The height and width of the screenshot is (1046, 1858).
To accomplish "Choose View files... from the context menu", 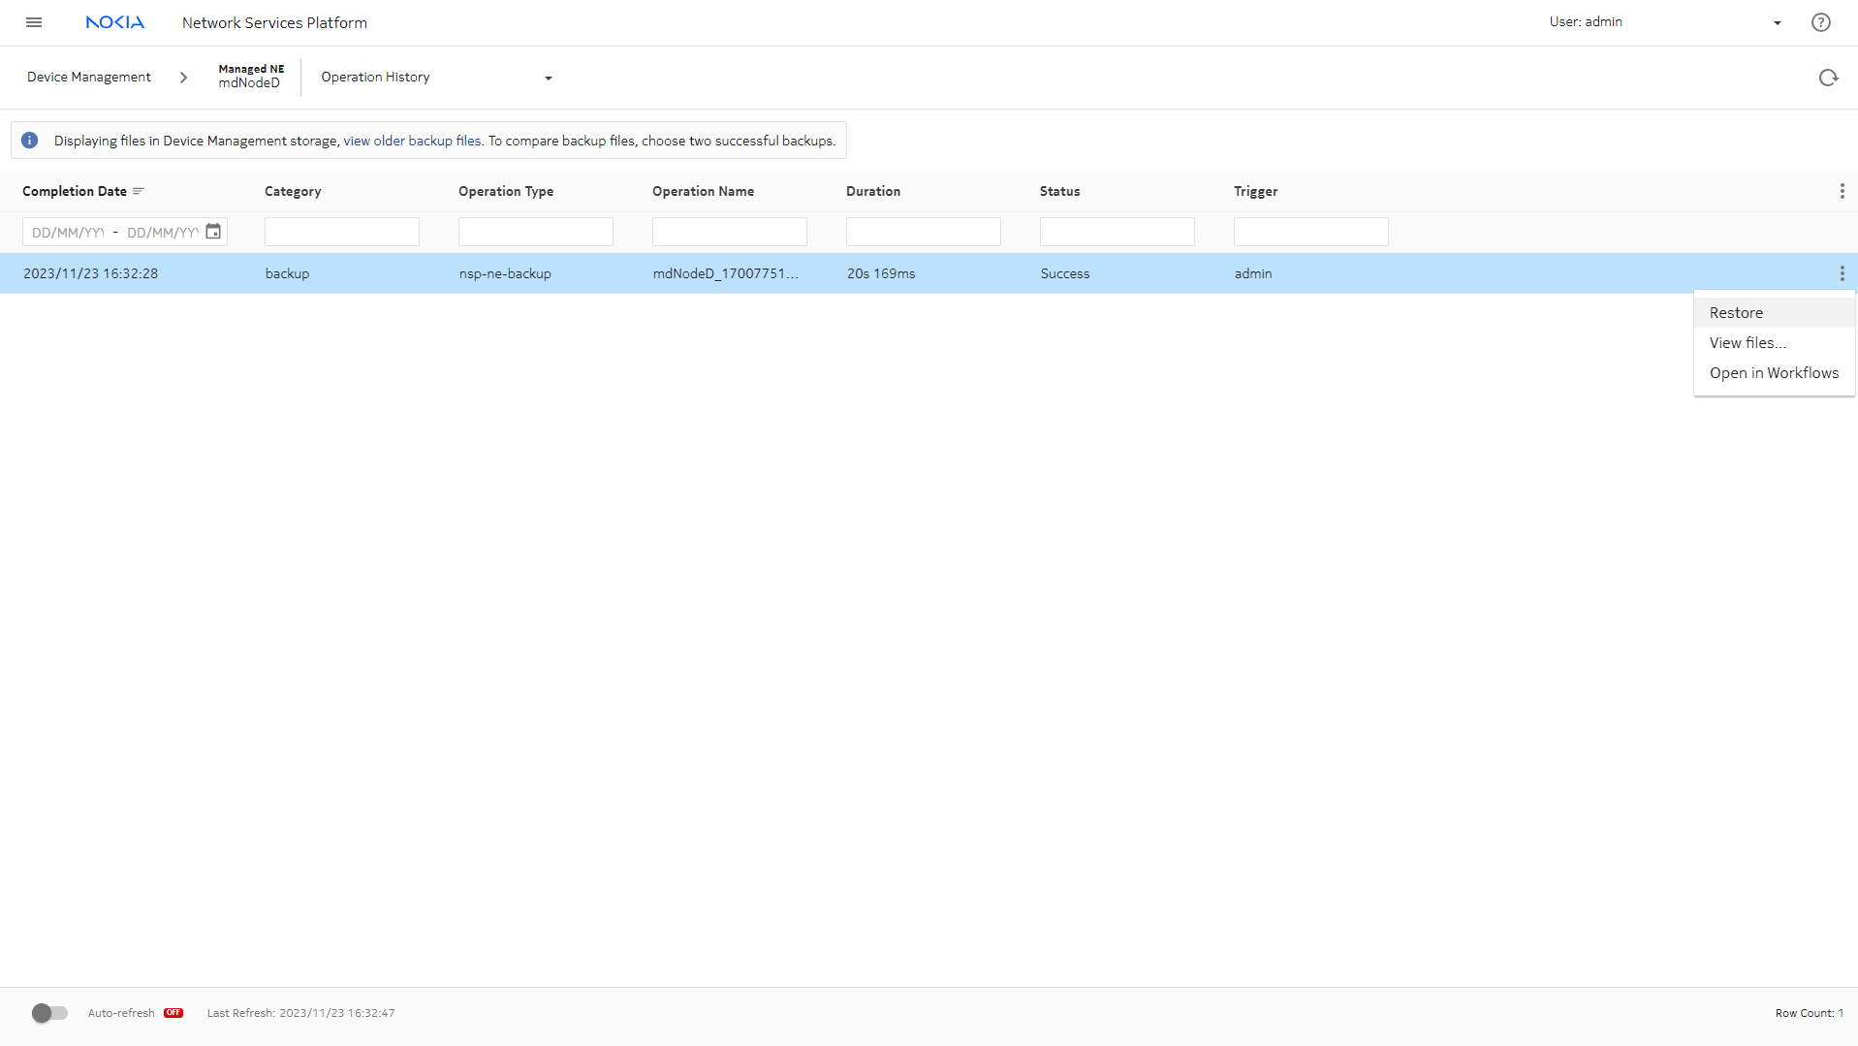I will point(1748,343).
